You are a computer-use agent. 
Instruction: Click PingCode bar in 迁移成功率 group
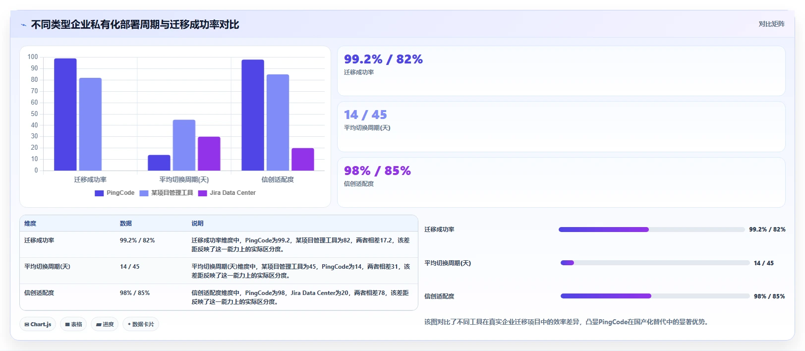tap(65, 115)
